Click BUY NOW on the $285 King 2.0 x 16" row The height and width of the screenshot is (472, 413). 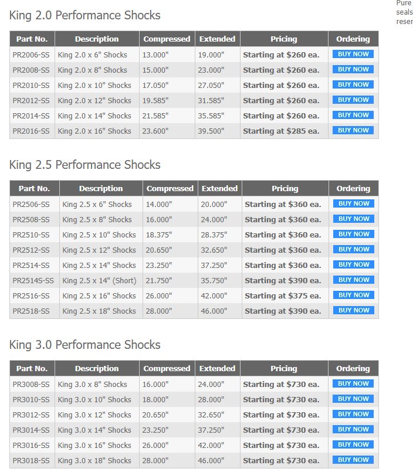(353, 130)
